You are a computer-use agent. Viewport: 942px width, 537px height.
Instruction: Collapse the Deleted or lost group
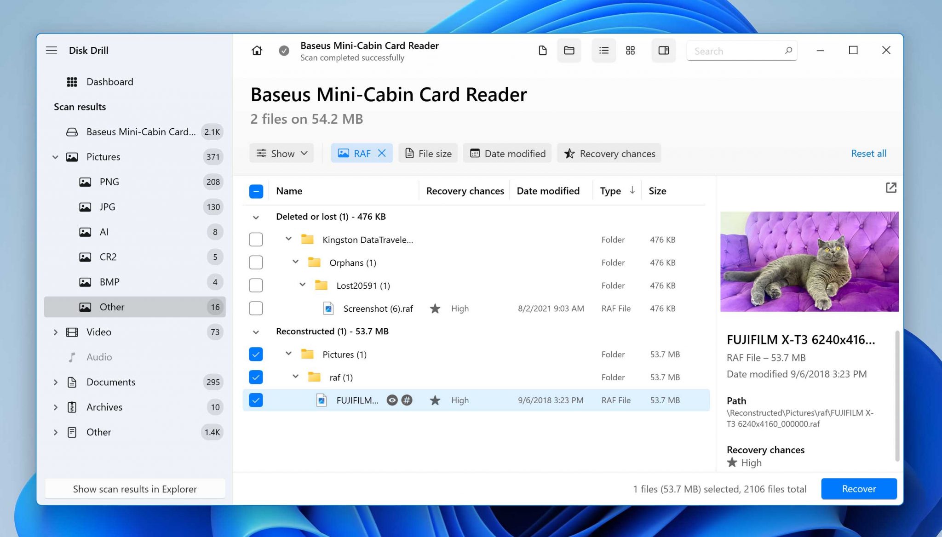point(256,217)
